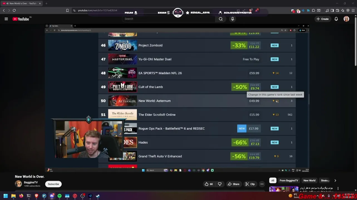Screen dimensions: 357x200
Task: Go back with the browser back arrow
Action: (4, 10)
